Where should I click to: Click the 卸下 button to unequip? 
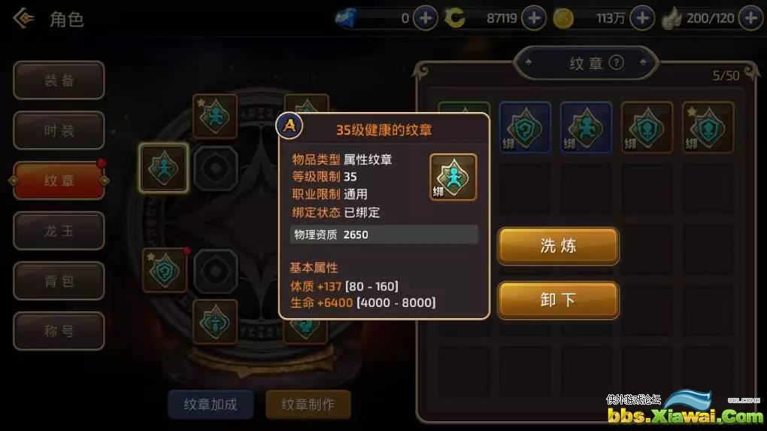558,300
